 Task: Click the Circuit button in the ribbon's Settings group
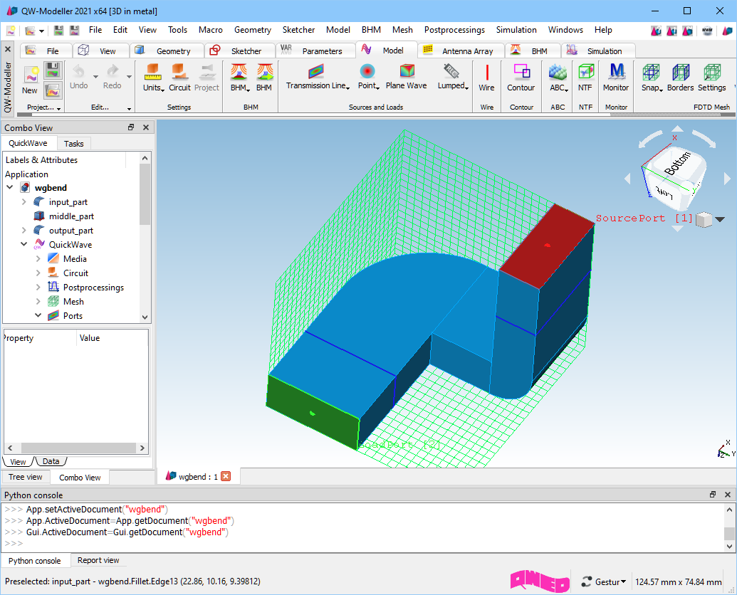tap(179, 78)
